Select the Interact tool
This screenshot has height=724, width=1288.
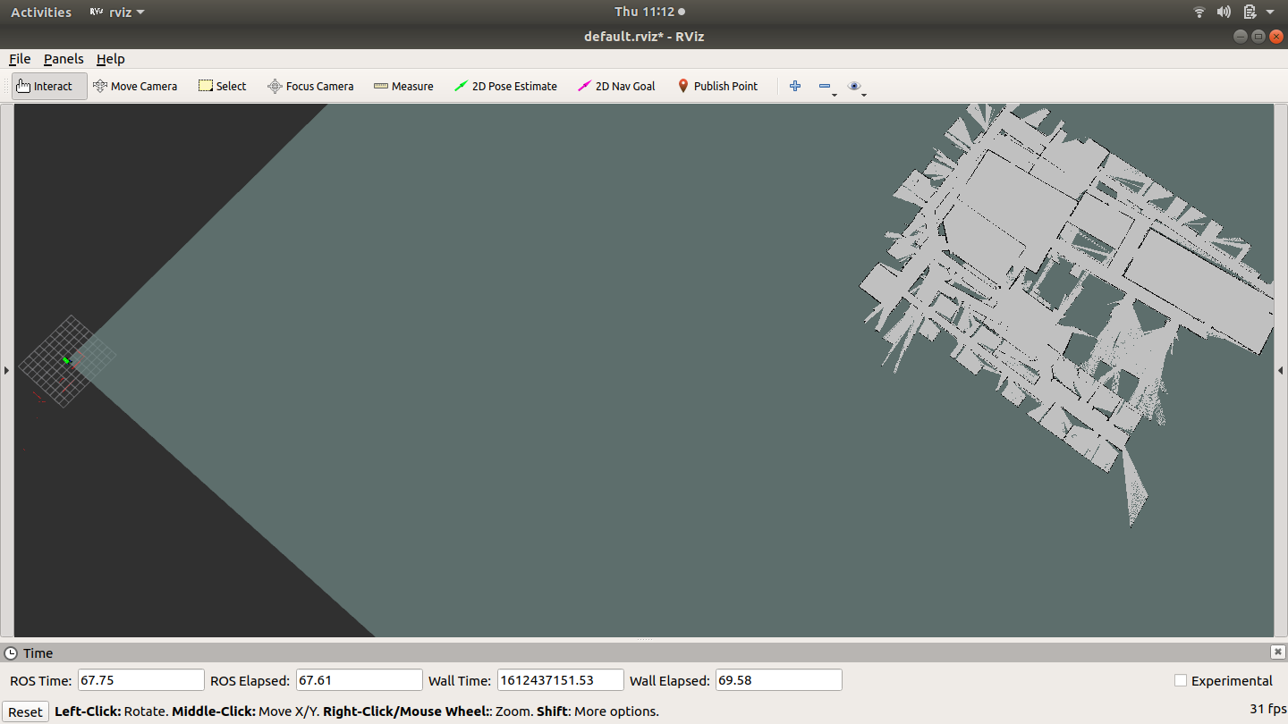49,87
